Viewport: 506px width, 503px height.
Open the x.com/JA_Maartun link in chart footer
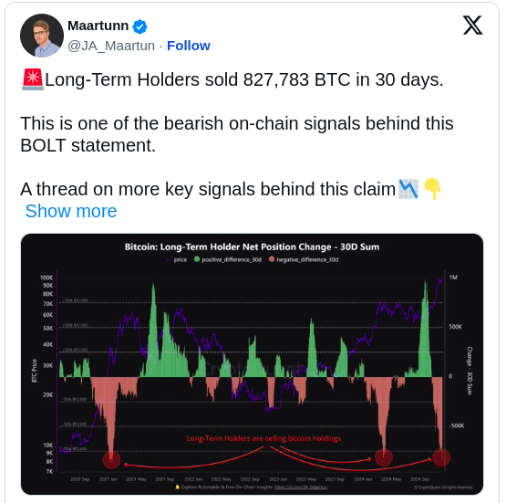click(x=301, y=487)
